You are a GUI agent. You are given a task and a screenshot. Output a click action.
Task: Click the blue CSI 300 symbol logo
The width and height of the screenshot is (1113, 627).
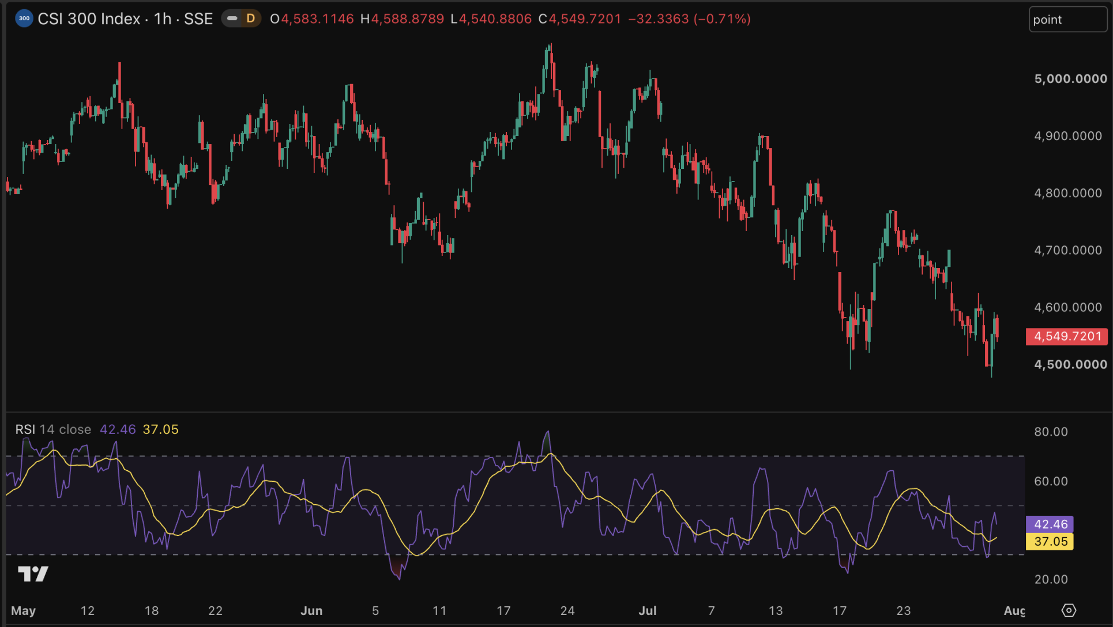click(24, 19)
